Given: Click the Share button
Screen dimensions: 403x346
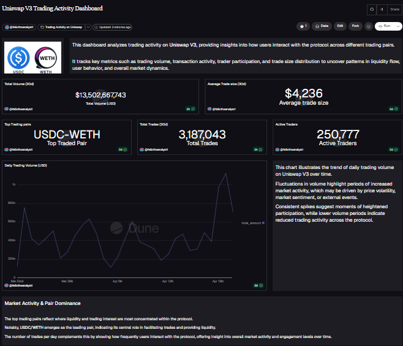Looking at the screenshot, I should (x=394, y=10).
